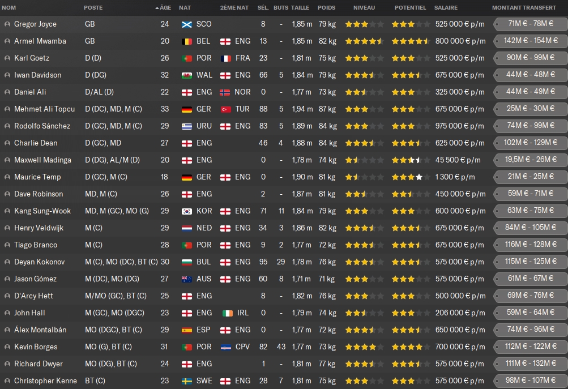This screenshot has height=389, width=568.
Task: Click the info icon next to Kevin Borges
Action: point(7,347)
